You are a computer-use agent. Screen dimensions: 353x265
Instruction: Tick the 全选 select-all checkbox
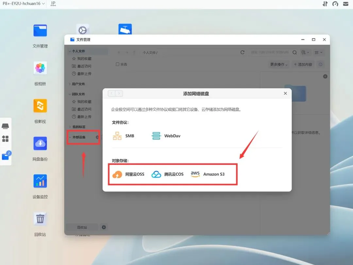(117, 64)
